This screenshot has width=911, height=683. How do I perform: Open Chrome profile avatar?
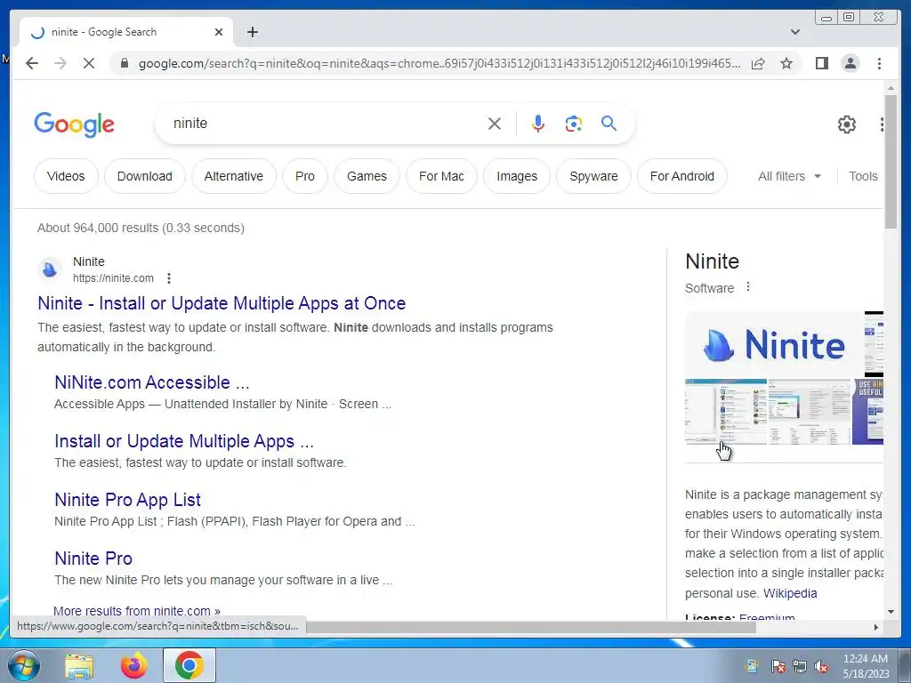pos(851,63)
